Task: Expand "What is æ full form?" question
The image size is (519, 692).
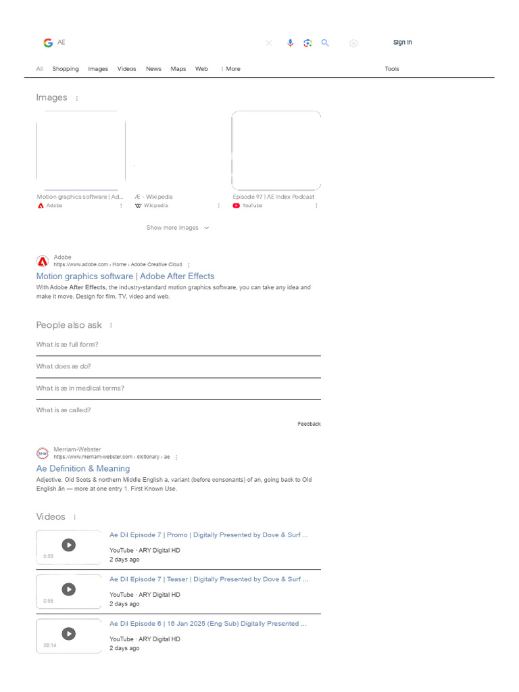Action: 178,345
